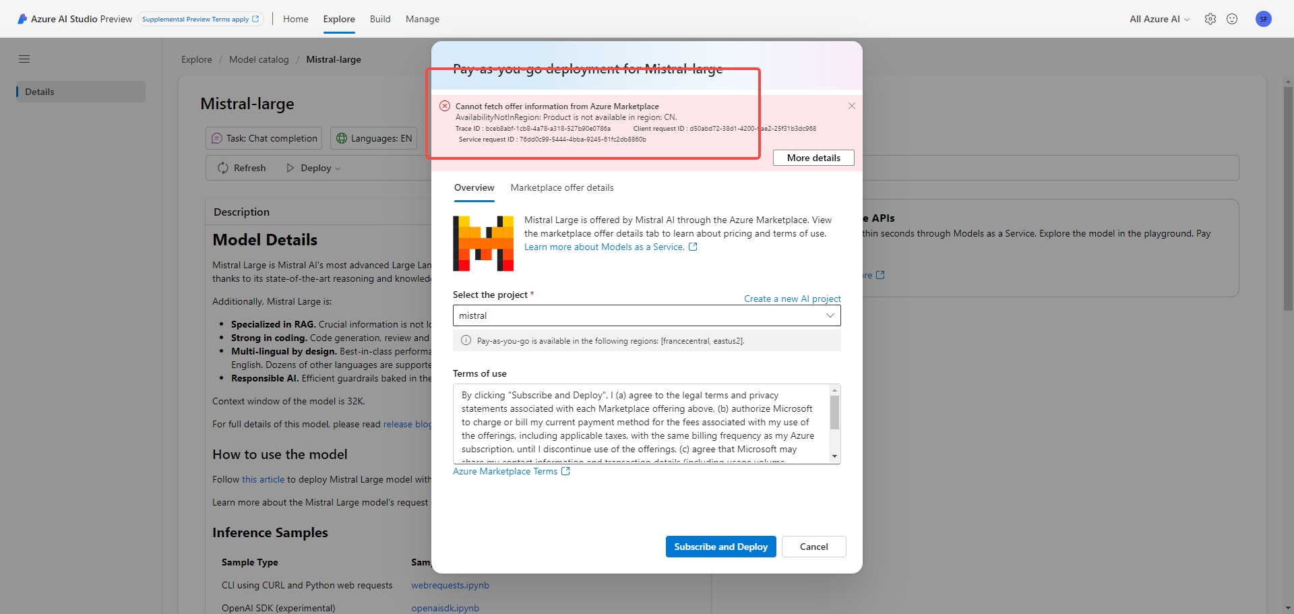The image size is (1294, 614).
Task: Click the 'Cannot fetch offer information' error text
Action: [x=557, y=106]
